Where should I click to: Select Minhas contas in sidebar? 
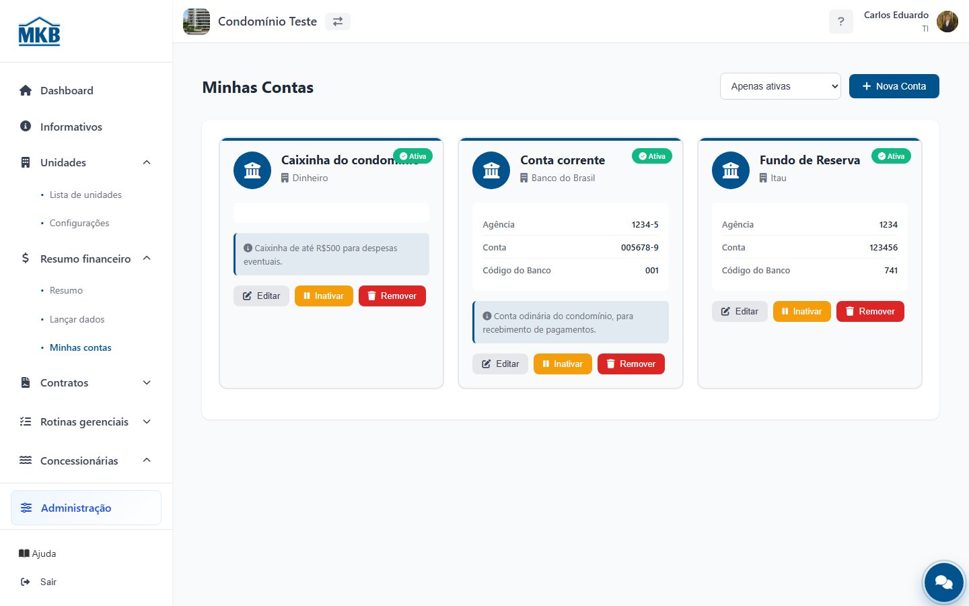(81, 347)
